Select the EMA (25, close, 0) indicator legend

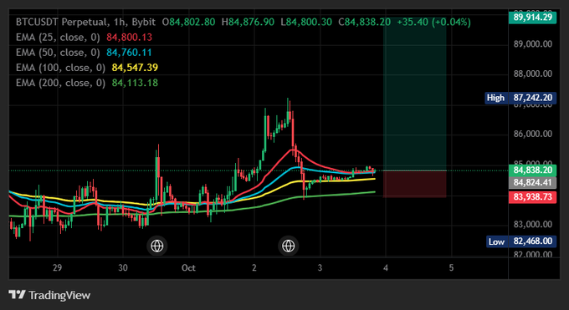point(58,38)
